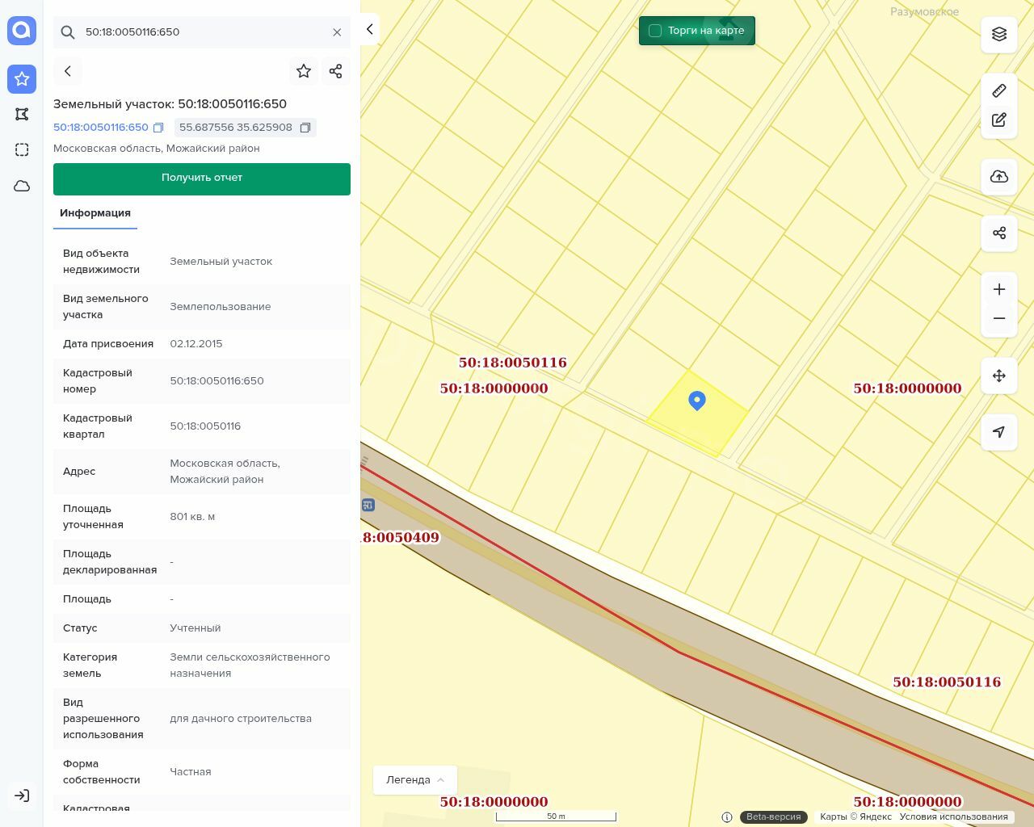Image resolution: width=1034 pixels, height=827 pixels.
Task: Switch to the Информация tab
Action: pos(95,213)
